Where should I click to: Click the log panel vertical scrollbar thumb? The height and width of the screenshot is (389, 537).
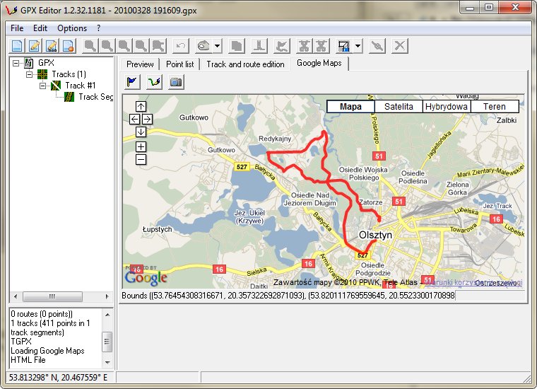click(x=107, y=342)
